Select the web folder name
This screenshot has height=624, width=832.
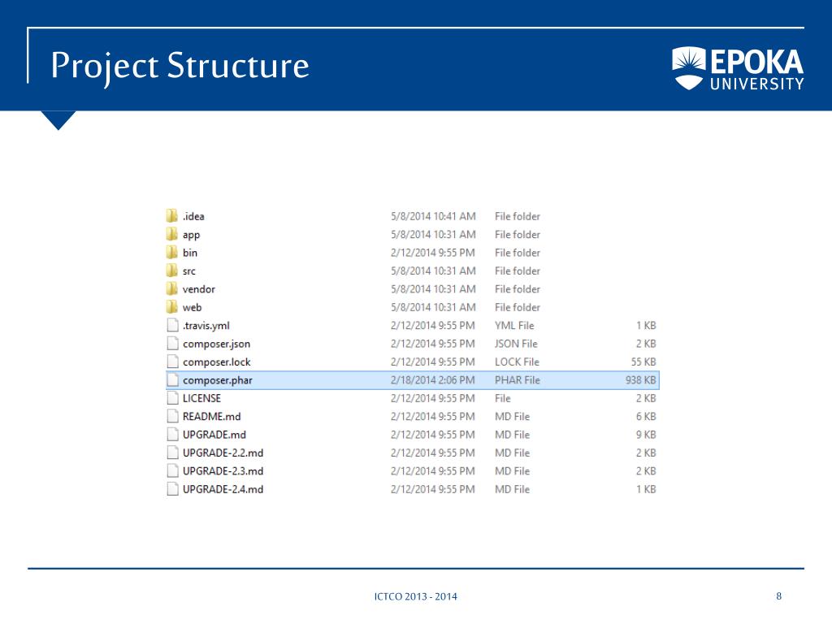pyautogui.click(x=192, y=307)
